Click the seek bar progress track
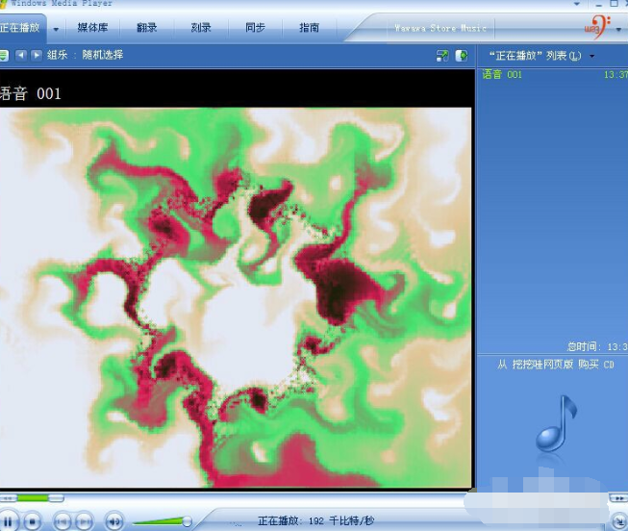Viewport: 628px width, 531px height. (x=38, y=497)
